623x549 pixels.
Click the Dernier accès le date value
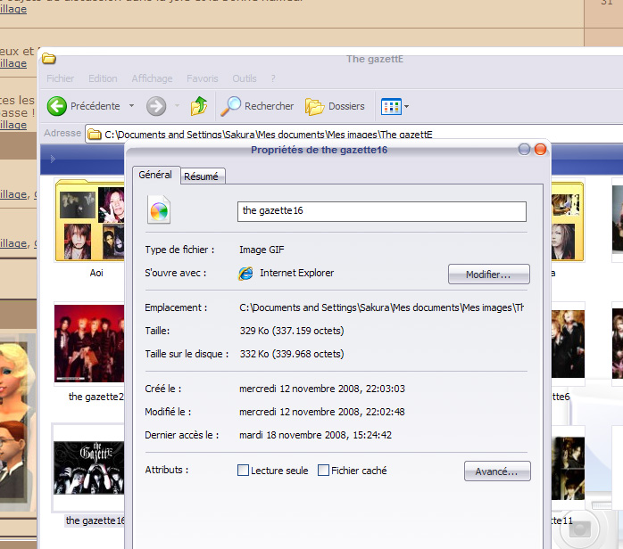(x=315, y=435)
